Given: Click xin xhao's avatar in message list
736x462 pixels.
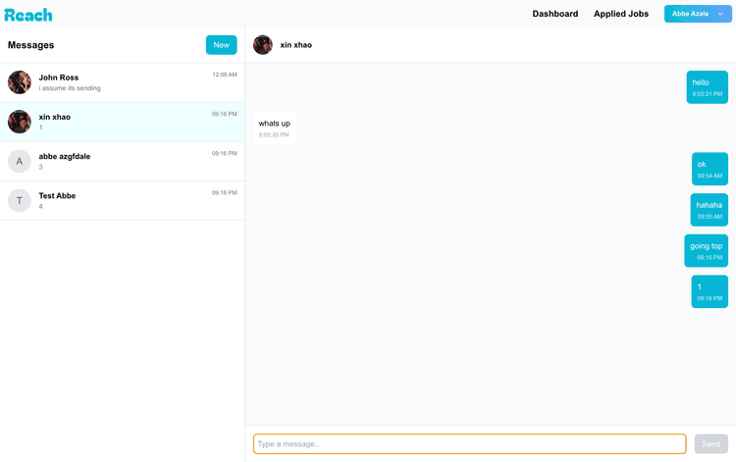Looking at the screenshot, I should [x=20, y=122].
